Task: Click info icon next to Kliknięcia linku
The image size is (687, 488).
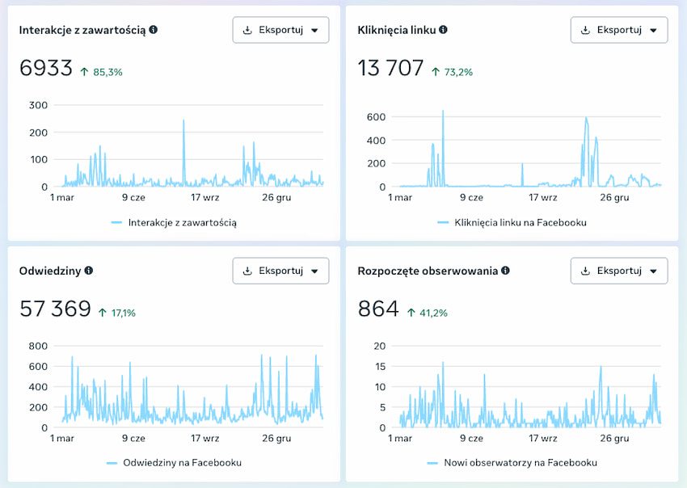Action: (x=443, y=30)
